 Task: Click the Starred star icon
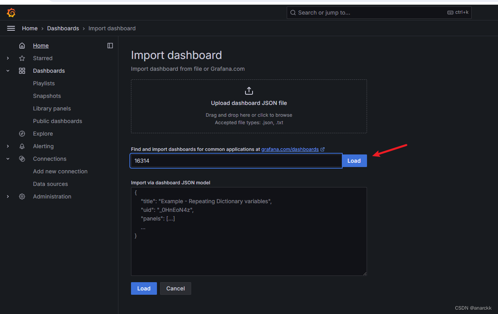pyautogui.click(x=22, y=58)
